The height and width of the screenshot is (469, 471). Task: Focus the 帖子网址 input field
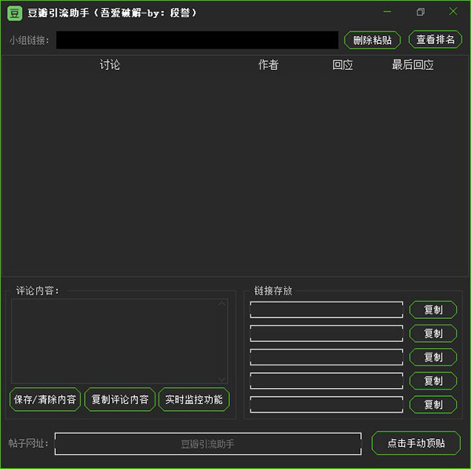pos(208,444)
